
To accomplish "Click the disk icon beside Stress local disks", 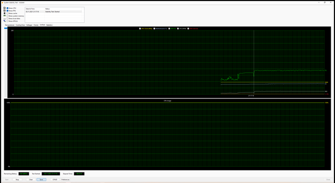I will (4, 19).
